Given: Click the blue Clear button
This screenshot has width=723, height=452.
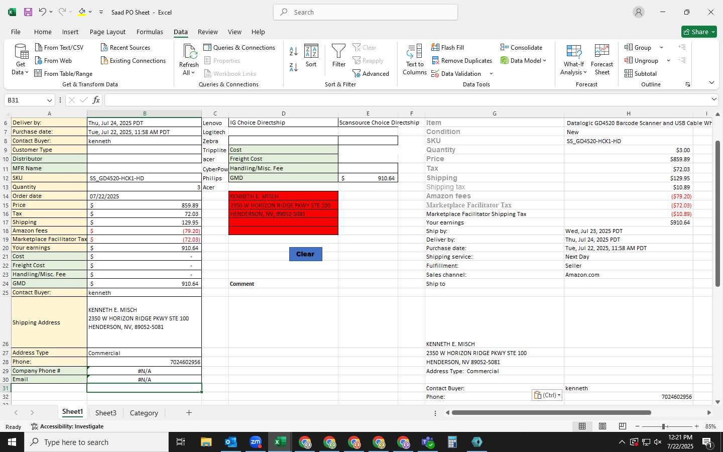Looking at the screenshot, I should coord(305,254).
